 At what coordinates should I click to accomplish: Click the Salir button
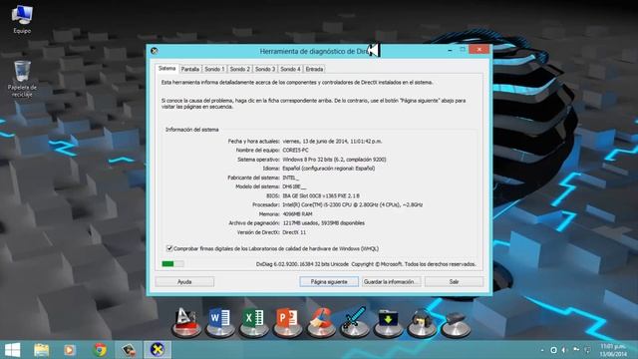(455, 281)
